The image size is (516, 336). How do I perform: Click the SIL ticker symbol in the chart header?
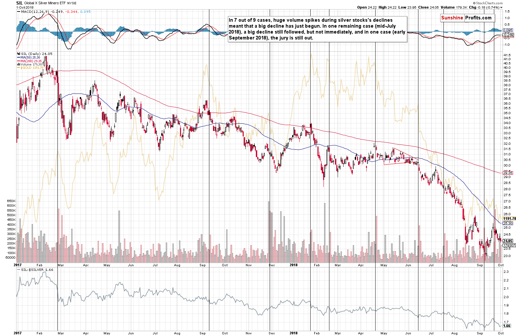point(19,3)
